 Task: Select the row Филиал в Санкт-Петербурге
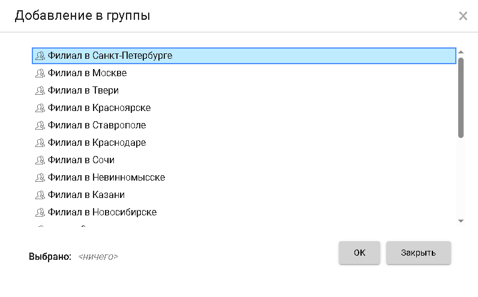point(244,56)
